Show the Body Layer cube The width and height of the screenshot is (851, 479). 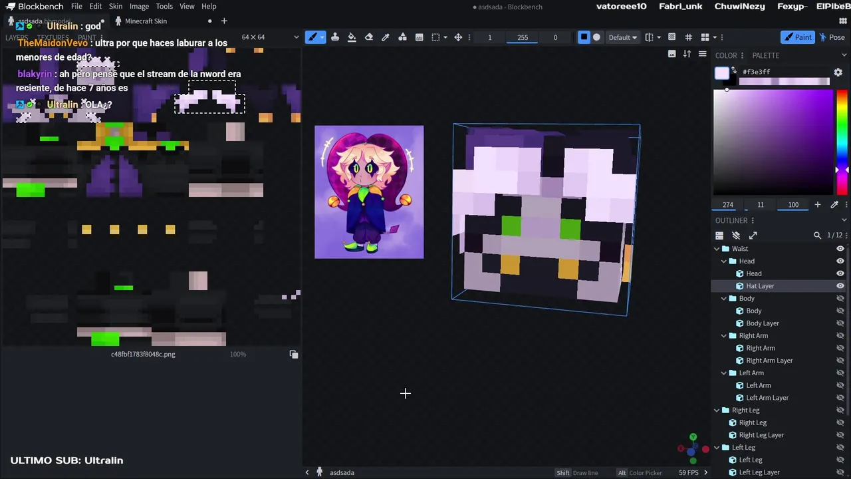(840, 323)
